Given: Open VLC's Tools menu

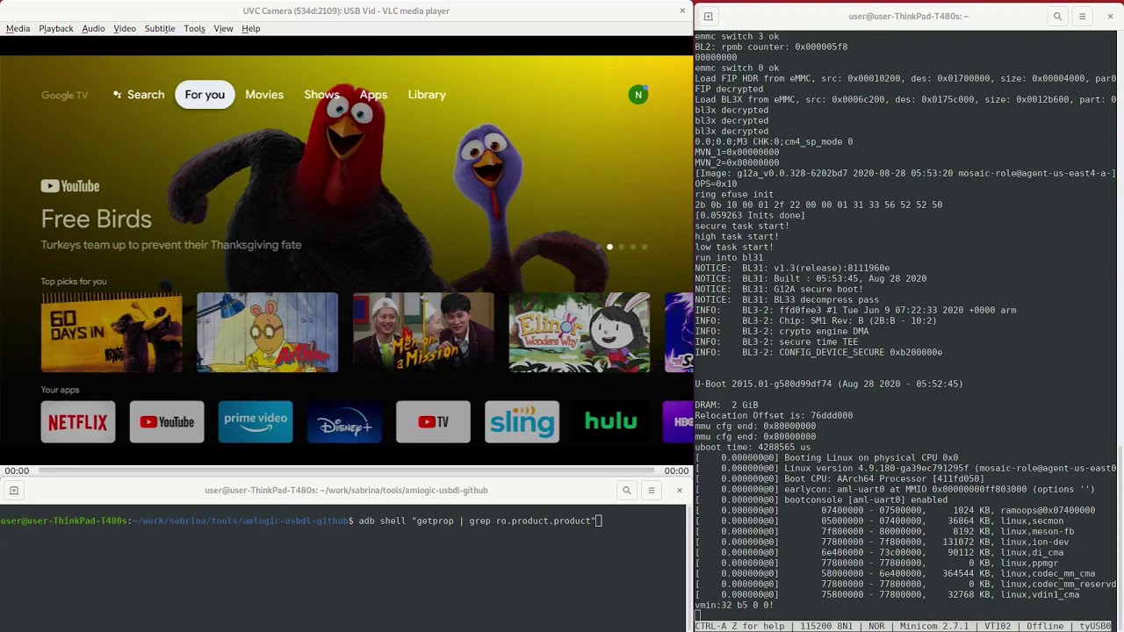Looking at the screenshot, I should coord(195,28).
